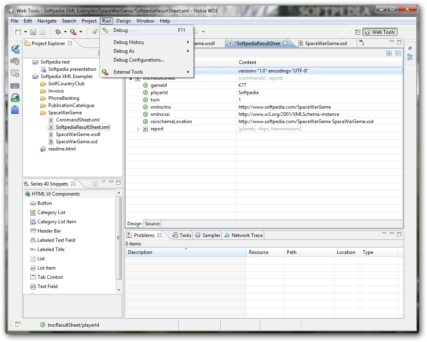Image resolution: width=427 pixels, height=342 pixels.
Task: Select Debug F11 menu entry
Action: [147, 30]
